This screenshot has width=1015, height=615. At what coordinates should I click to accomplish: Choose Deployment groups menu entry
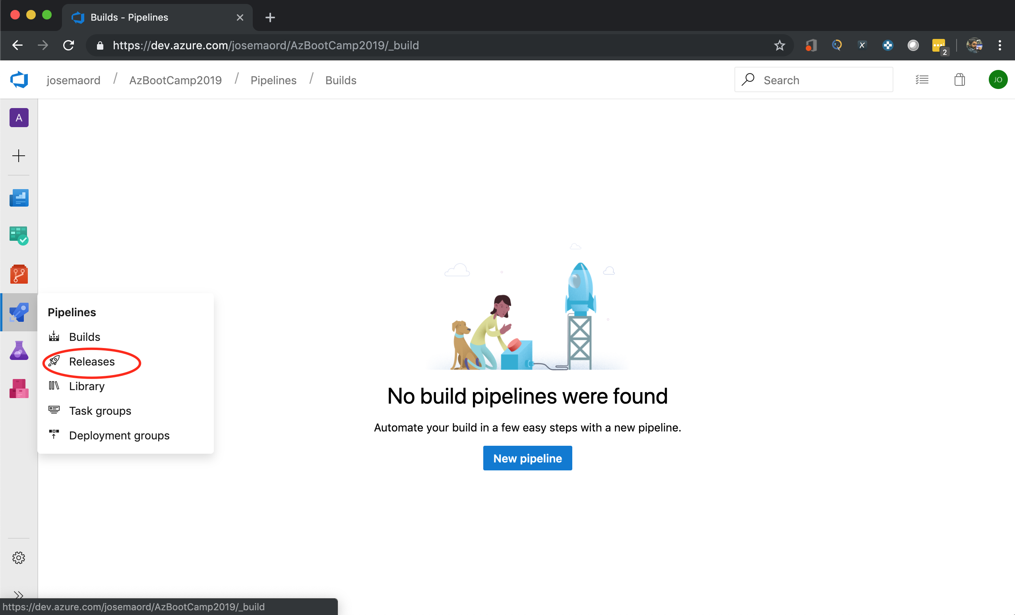[x=119, y=435]
